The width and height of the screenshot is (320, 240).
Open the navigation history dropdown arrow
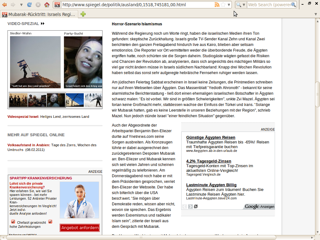point(21,5)
